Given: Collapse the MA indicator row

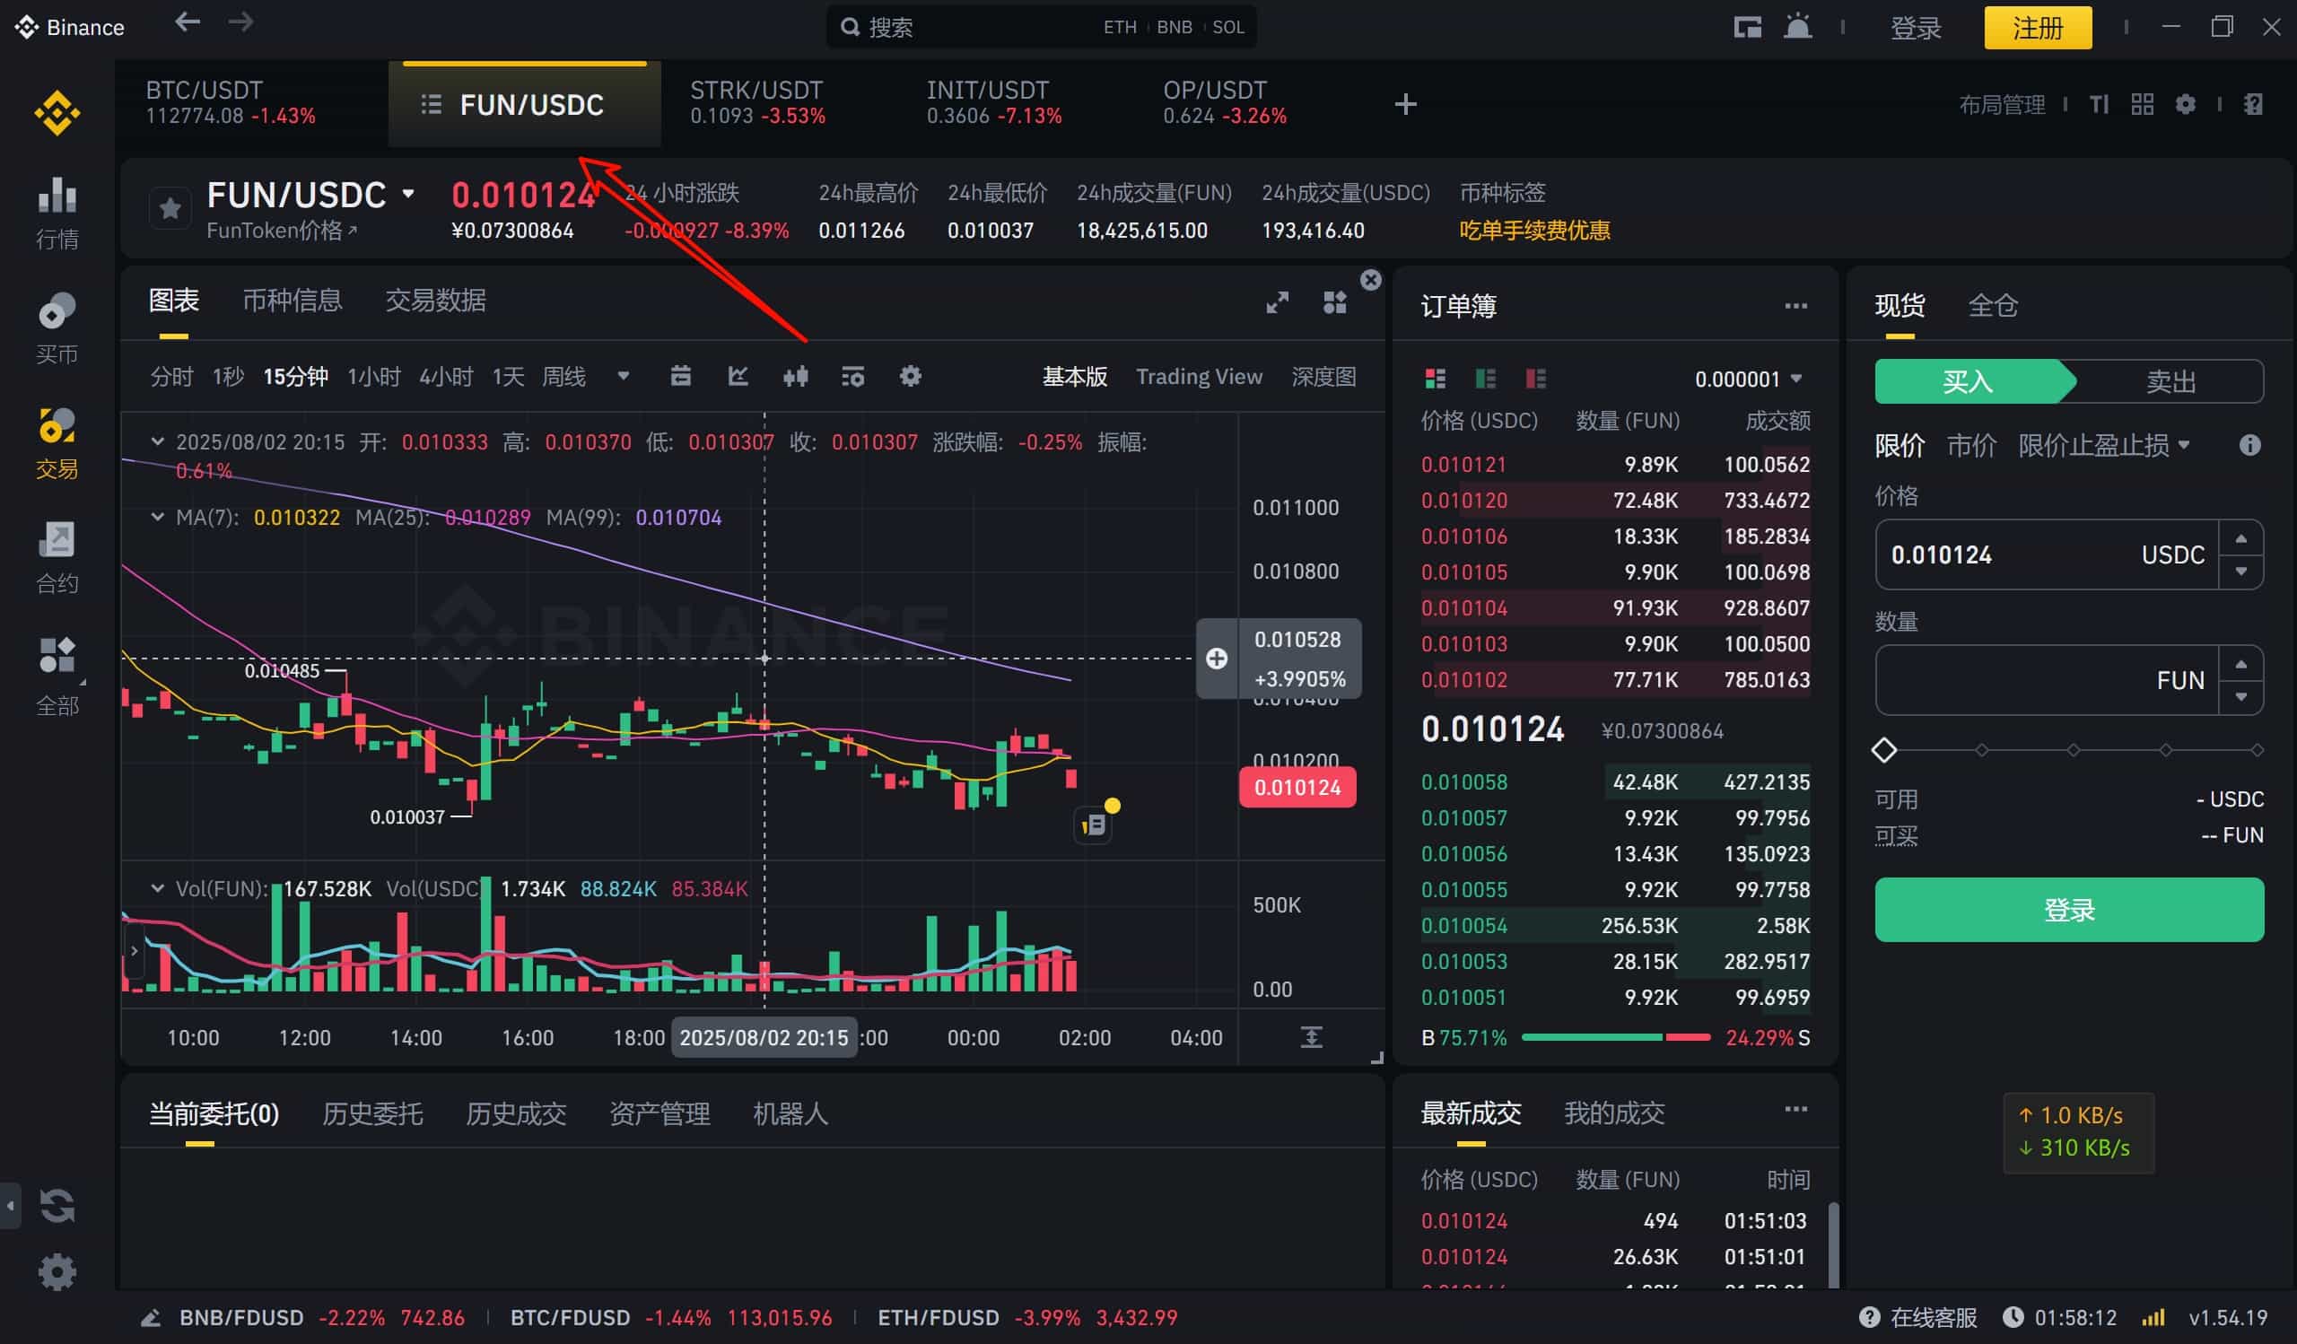Looking at the screenshot, I should (158, 517).
